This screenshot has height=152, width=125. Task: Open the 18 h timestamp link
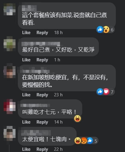point(58,33)
